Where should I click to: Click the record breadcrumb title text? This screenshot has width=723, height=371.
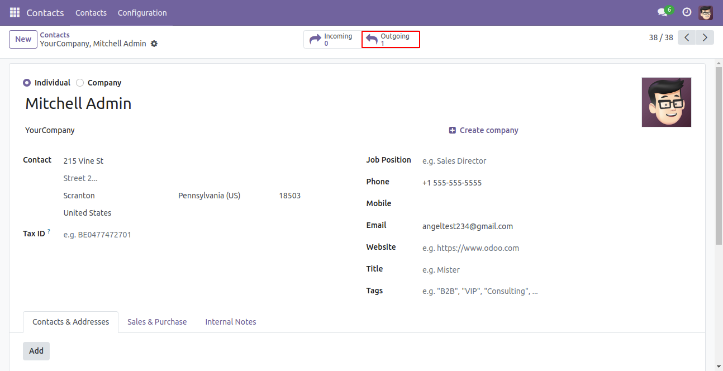[x=93, y=44]
